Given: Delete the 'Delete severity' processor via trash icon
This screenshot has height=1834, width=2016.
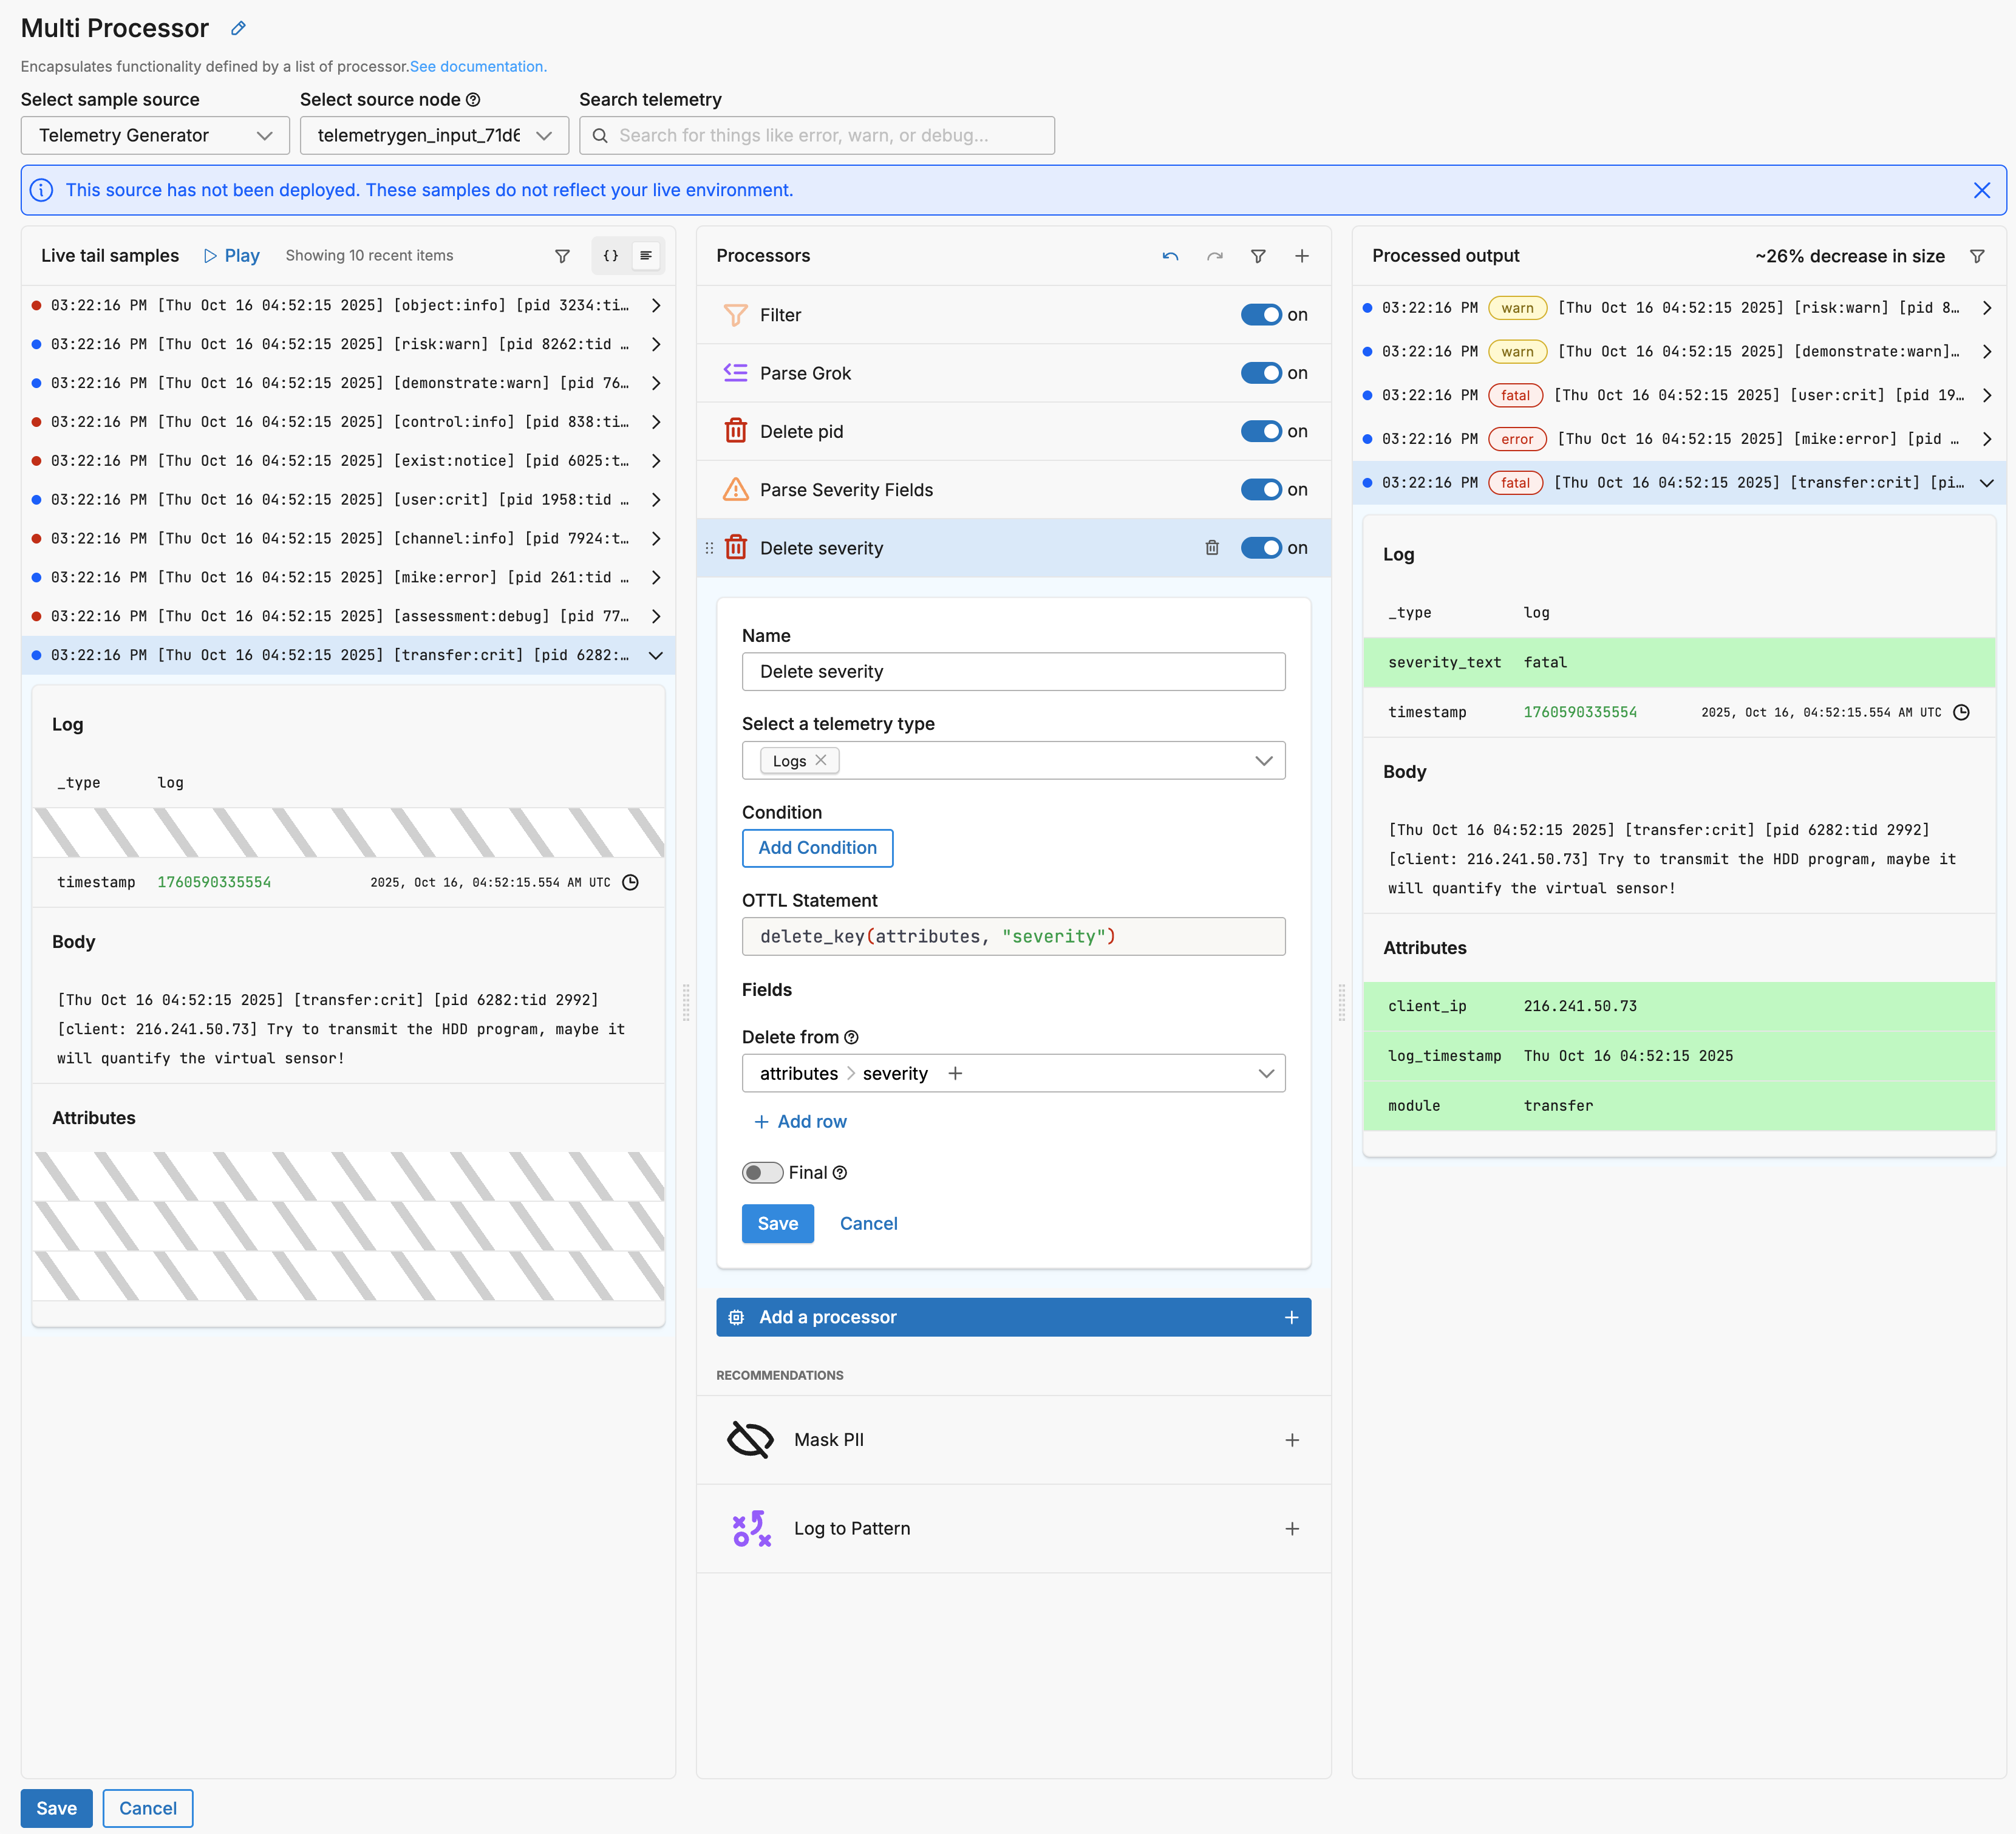Looking at the screenshot, I should point(1211,548).
